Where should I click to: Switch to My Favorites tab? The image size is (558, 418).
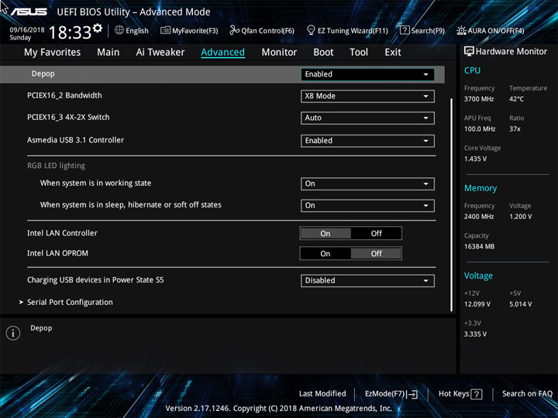53,53
